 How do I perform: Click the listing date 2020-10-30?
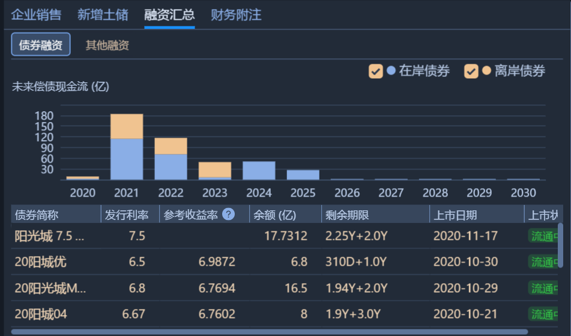[466, 262]
